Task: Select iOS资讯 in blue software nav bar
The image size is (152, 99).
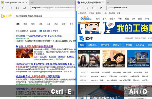Action: (x=140, y=45)
